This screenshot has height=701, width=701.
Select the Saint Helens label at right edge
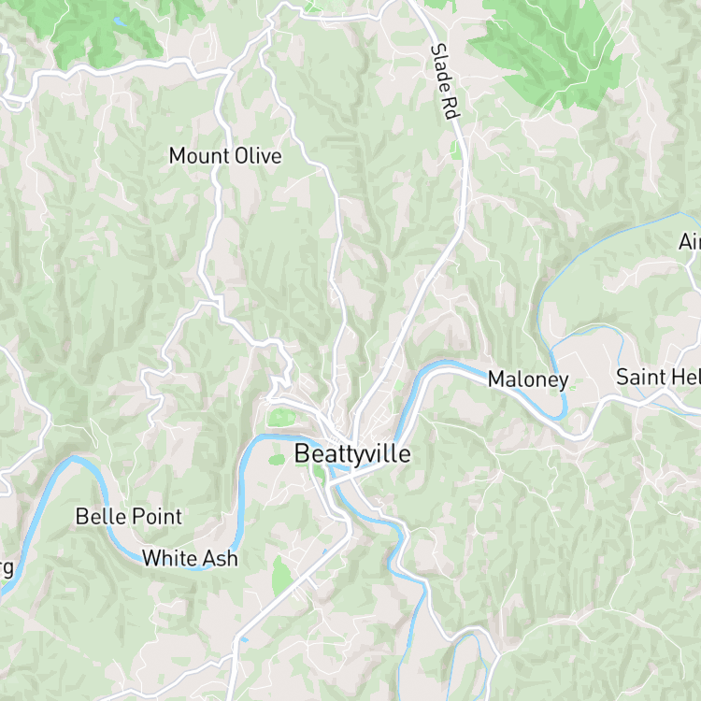tap(658, 377)
